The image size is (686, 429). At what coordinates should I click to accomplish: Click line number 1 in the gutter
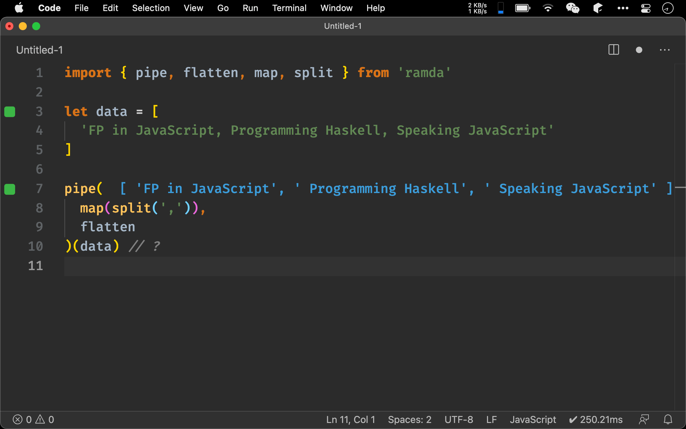39,73
